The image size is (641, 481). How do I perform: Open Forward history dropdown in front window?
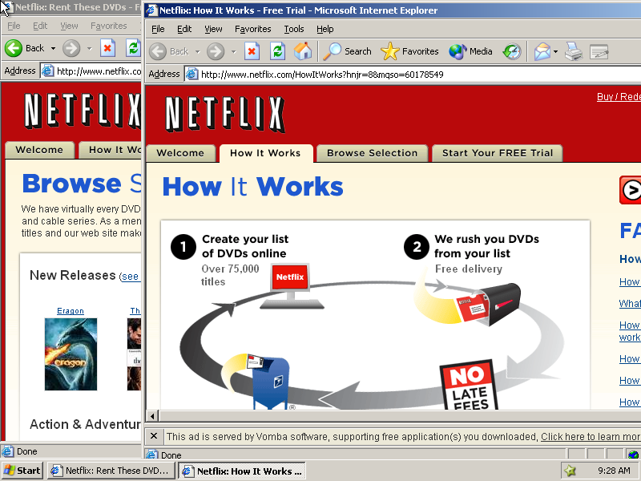tap(233, 52)
